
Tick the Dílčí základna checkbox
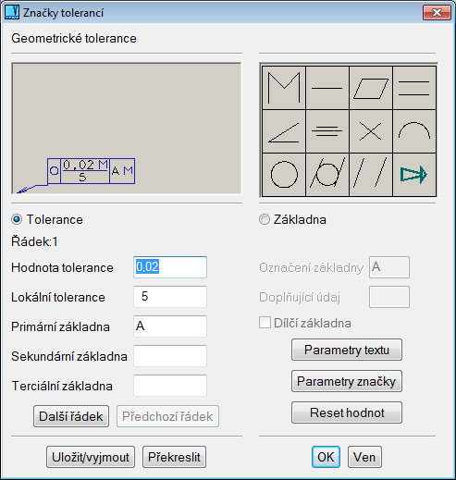(x=265, y=323)
